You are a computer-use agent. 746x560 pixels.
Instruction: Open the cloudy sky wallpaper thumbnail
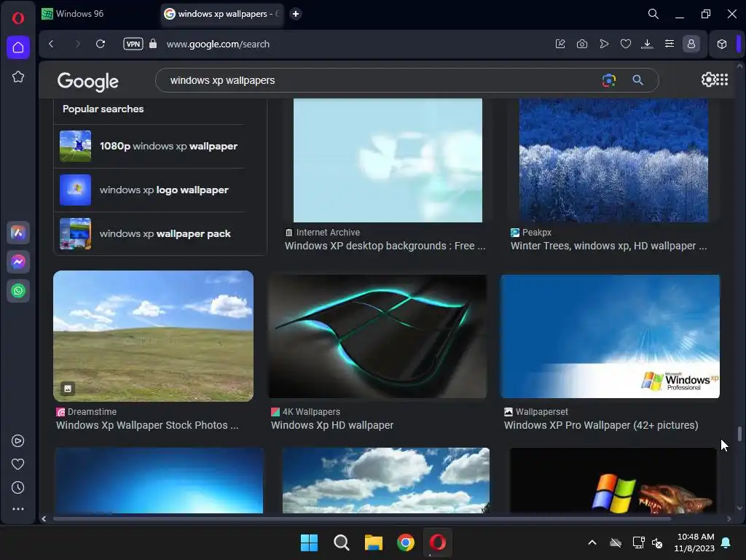tap(386, 481)
